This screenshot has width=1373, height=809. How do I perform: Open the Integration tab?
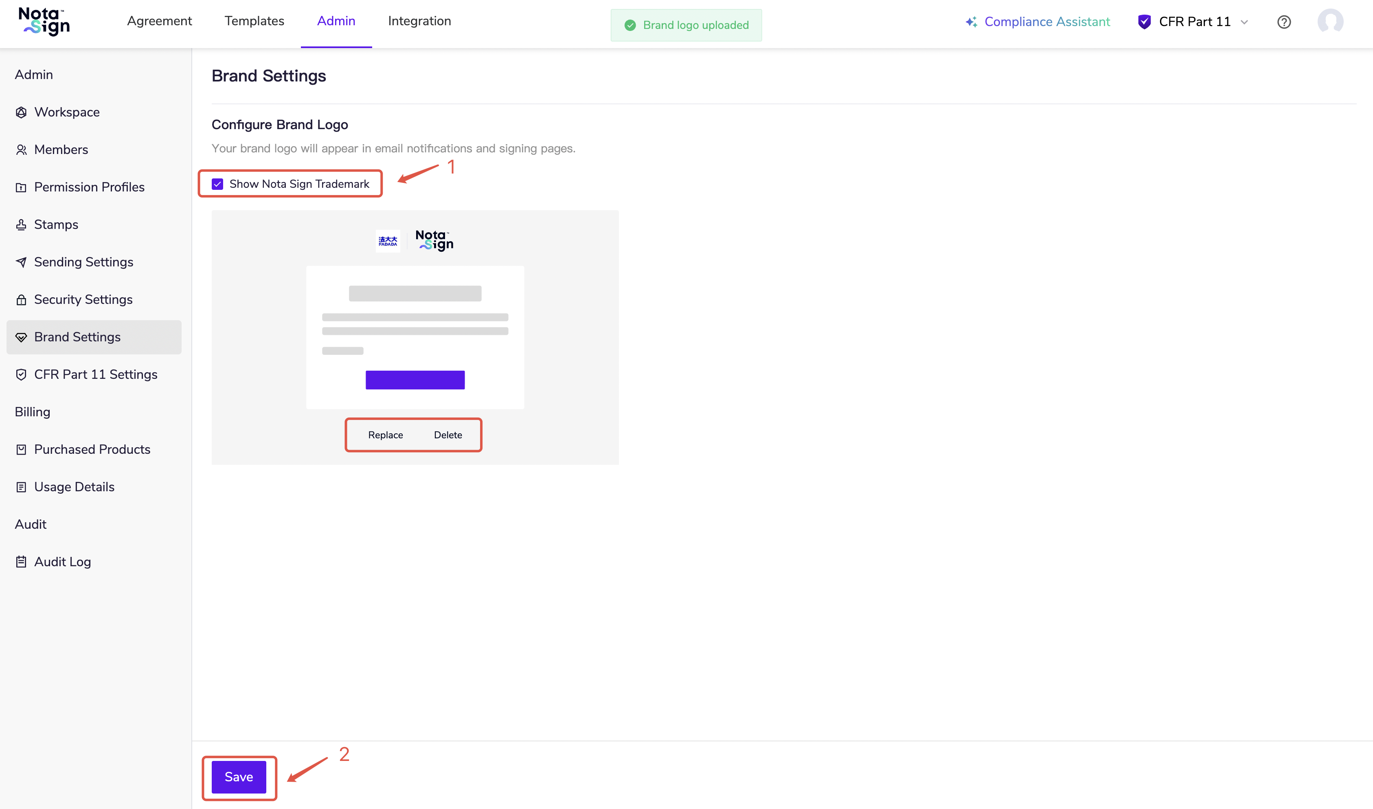click(419, 21)
